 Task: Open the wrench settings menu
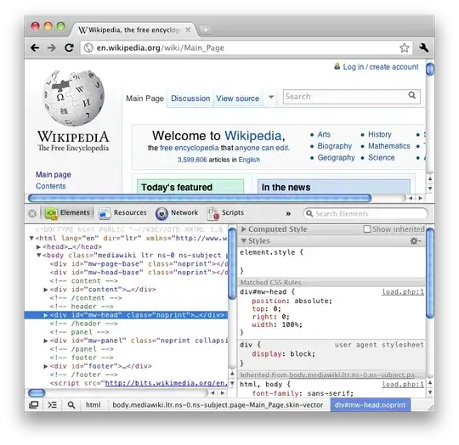click(x=423, y=48)
